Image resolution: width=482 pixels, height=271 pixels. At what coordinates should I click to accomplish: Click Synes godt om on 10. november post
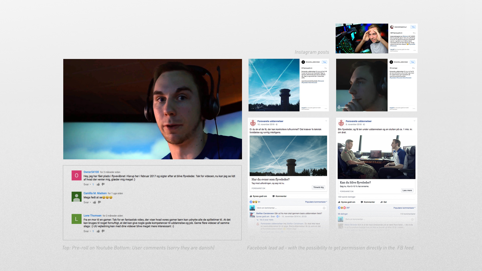[258, 196]
